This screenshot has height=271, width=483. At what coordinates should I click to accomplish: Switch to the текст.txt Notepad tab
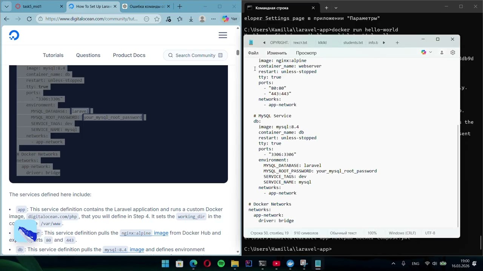(x=300, y=43)
